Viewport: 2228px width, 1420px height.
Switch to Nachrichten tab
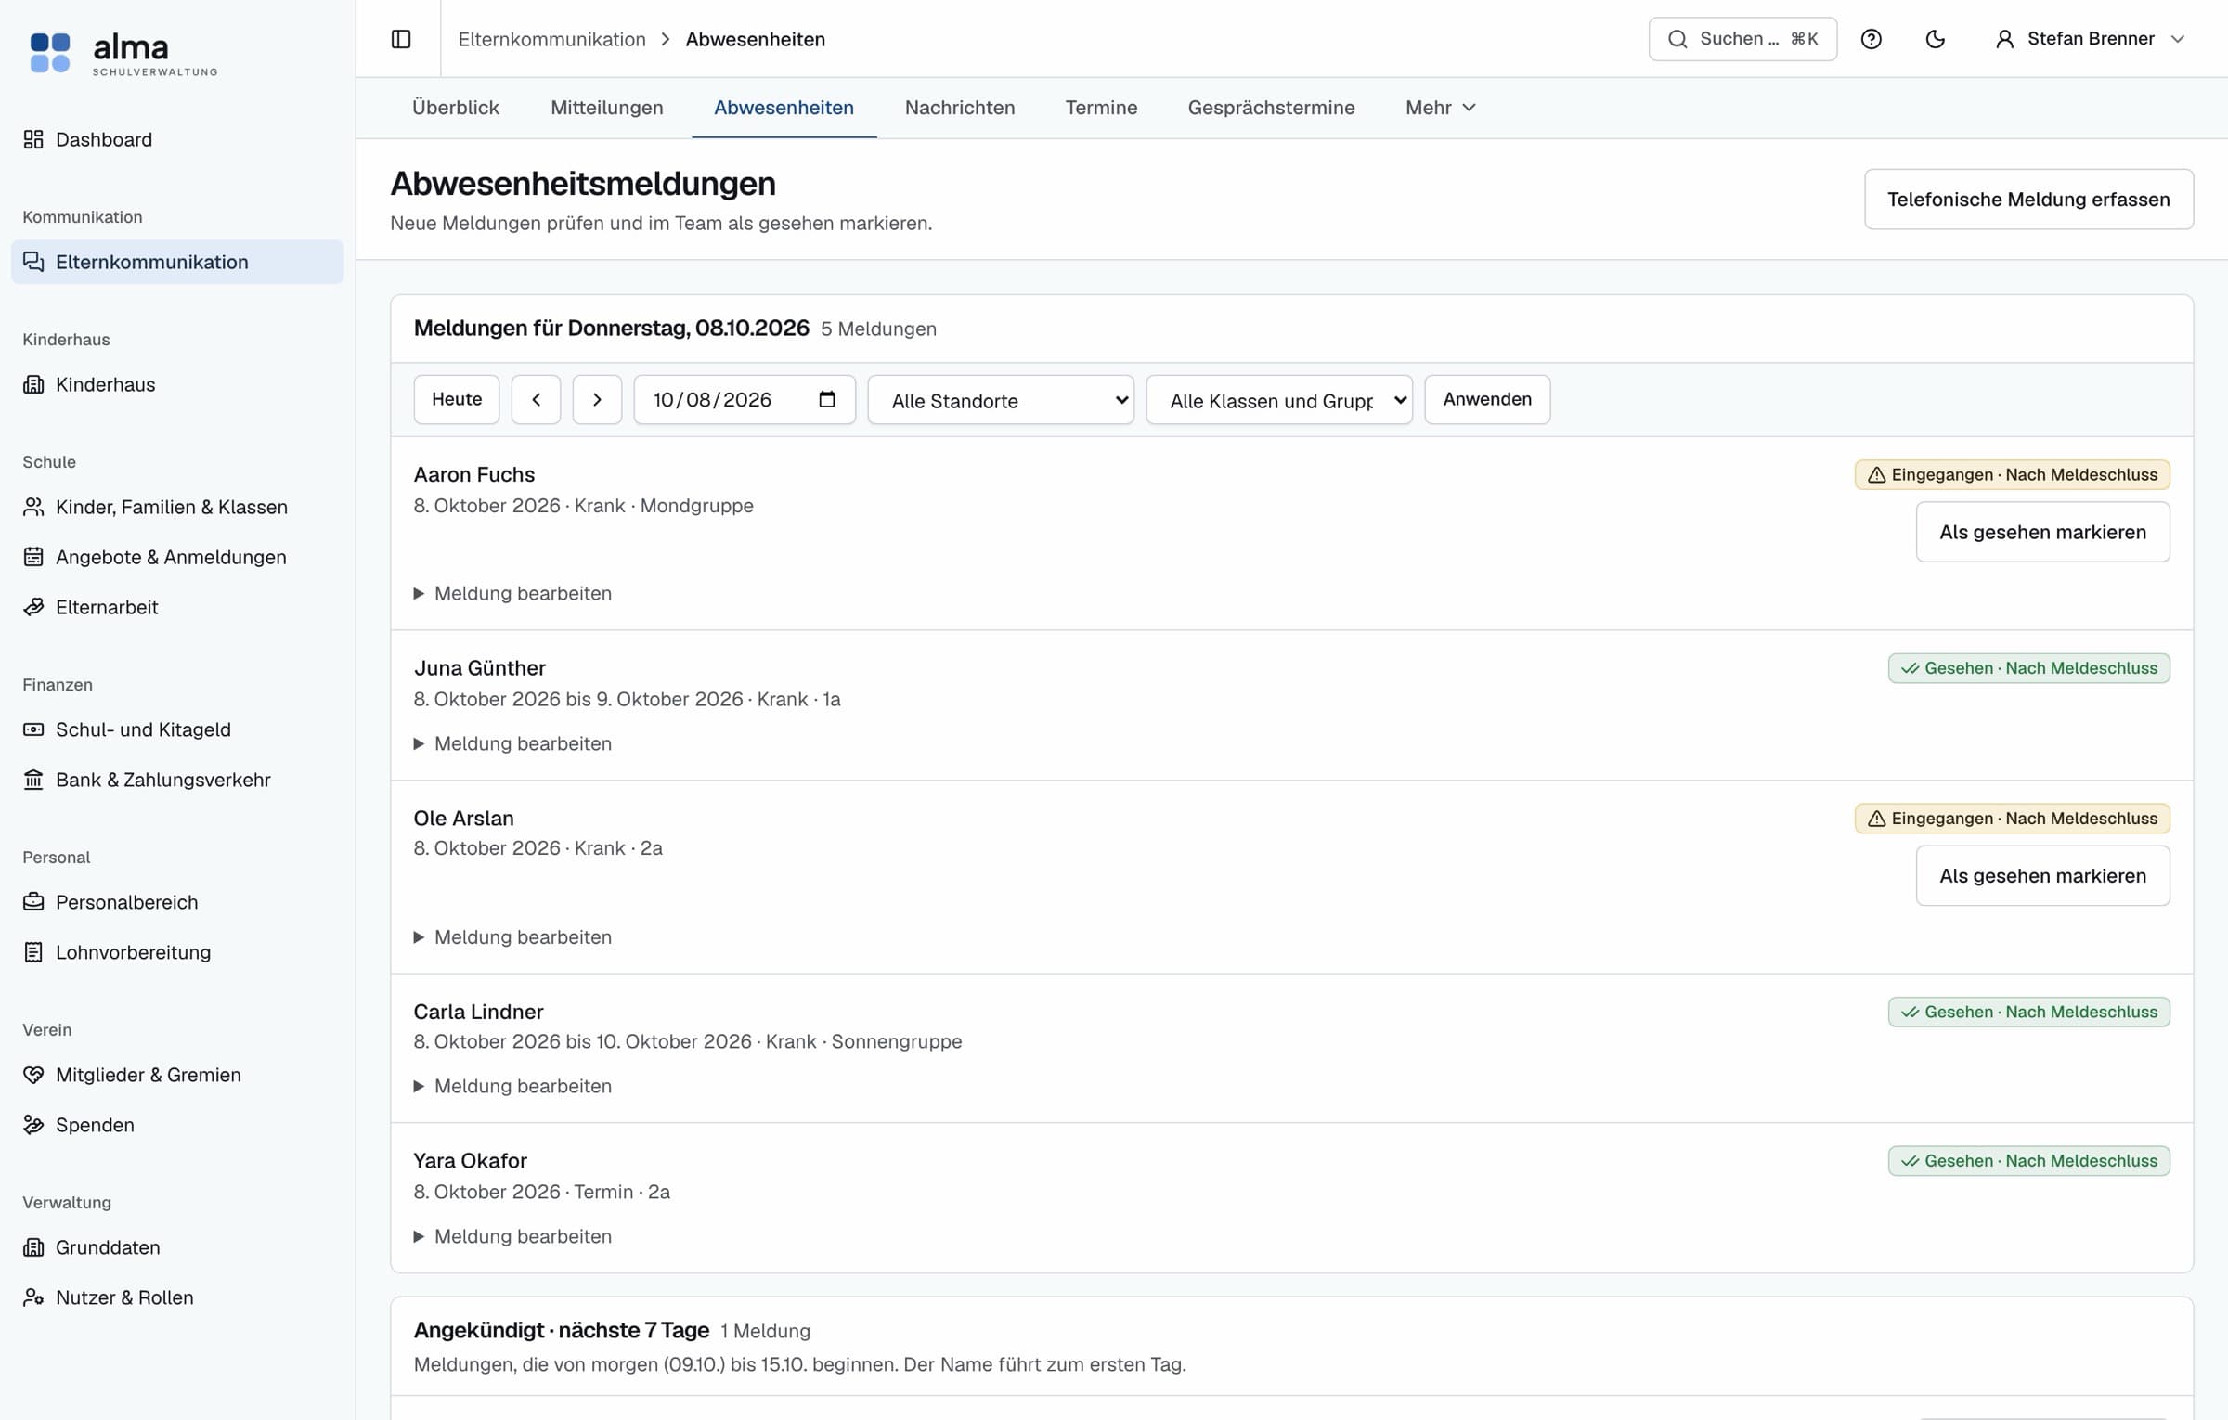tap(960, 108)
